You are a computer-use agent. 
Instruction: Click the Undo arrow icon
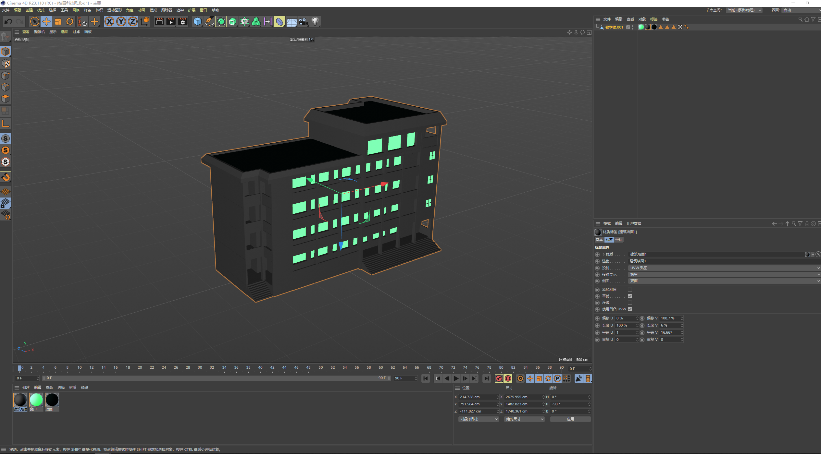coord(8,22)
